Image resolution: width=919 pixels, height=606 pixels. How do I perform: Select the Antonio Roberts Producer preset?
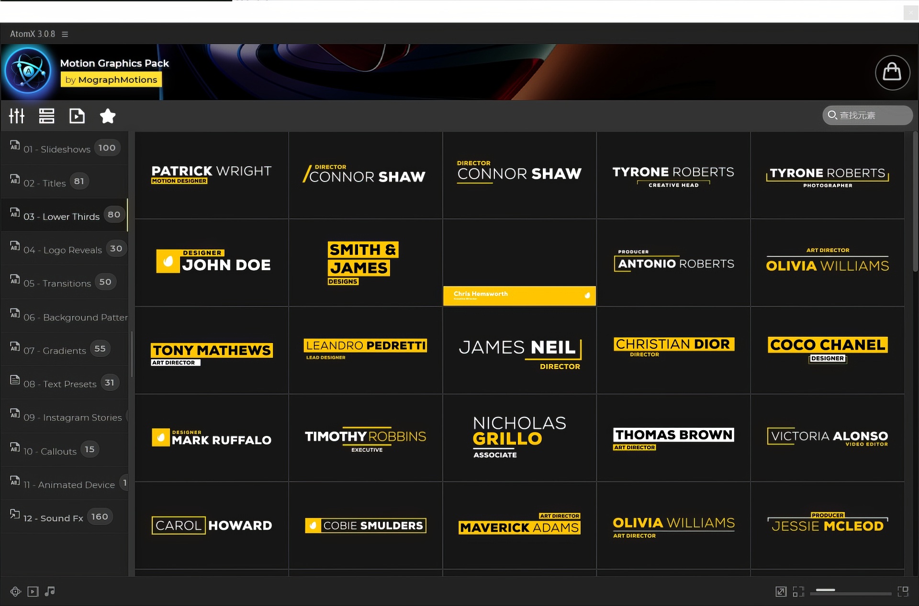click(x=673, y=263)
